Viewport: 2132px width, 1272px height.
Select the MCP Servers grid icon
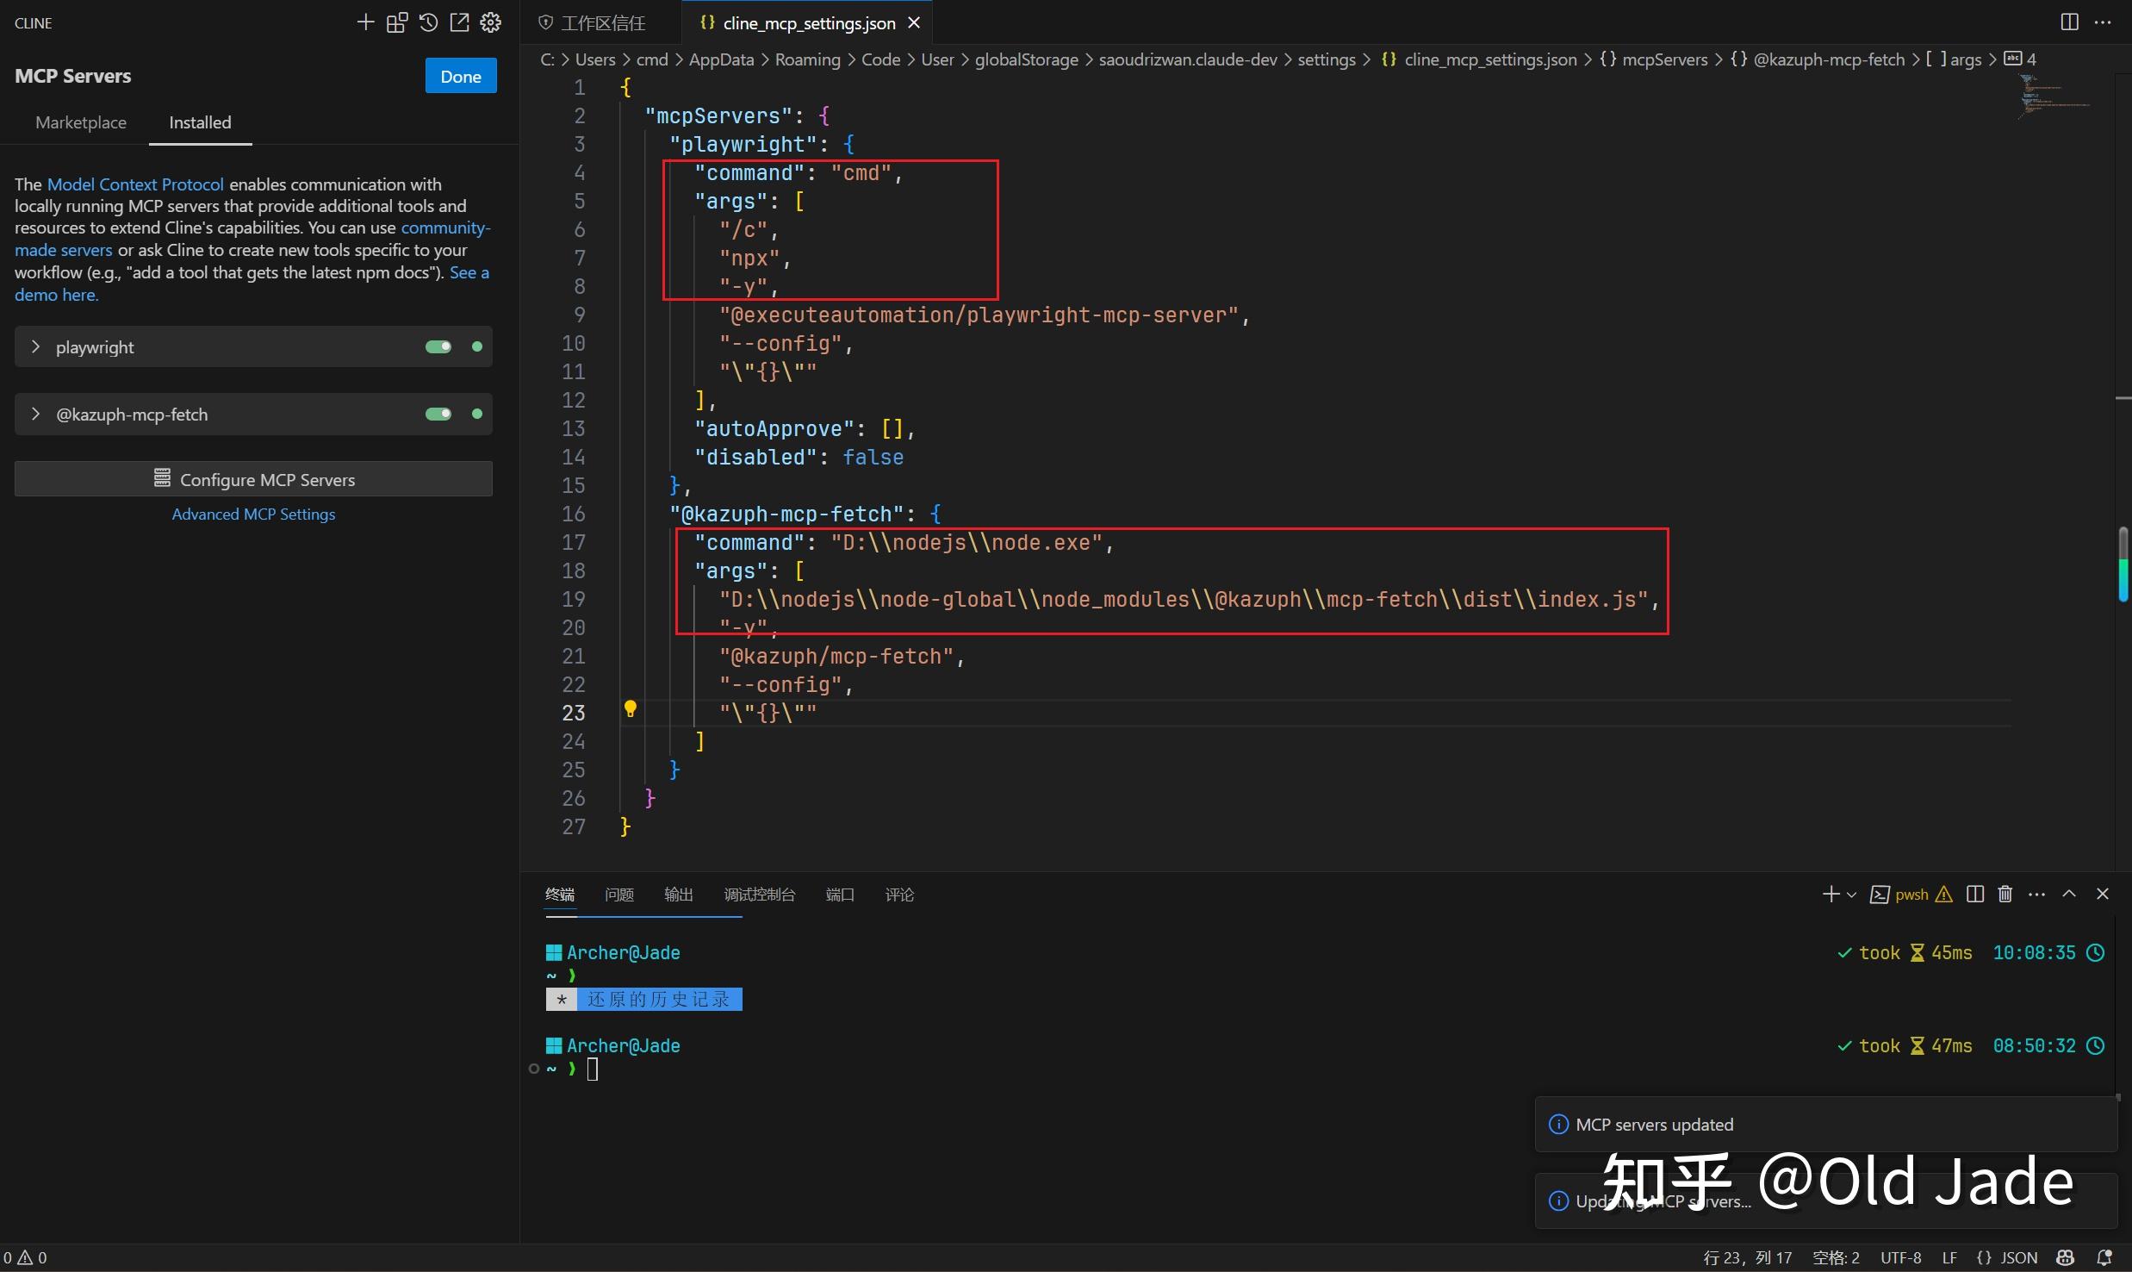coord(397,22)
